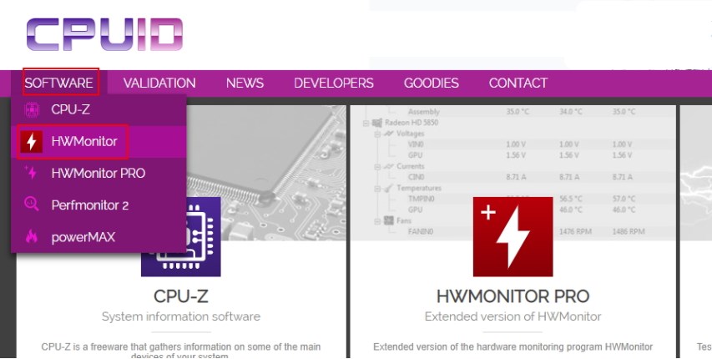Click the HWMonitor PRO lightning-plus icon in dropdown
Screen dimensions: 712x359
pyautogui.click(x=31, y=173)
